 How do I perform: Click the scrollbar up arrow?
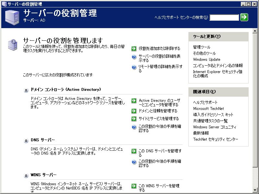[x=255, y=31]
